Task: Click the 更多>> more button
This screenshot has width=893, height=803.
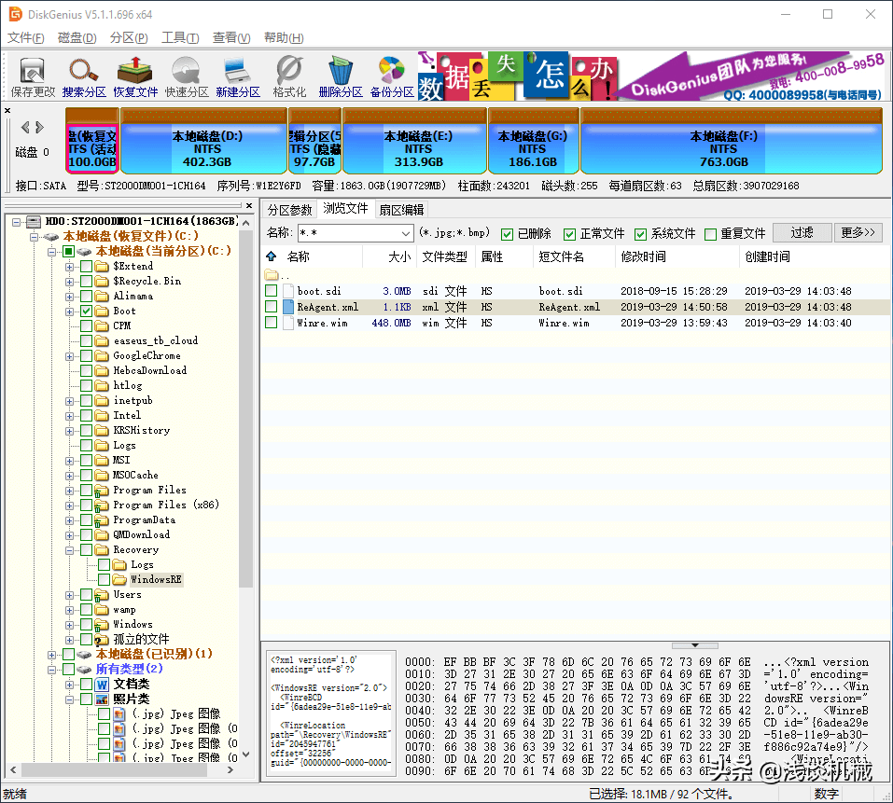Action: pos(858,233)
